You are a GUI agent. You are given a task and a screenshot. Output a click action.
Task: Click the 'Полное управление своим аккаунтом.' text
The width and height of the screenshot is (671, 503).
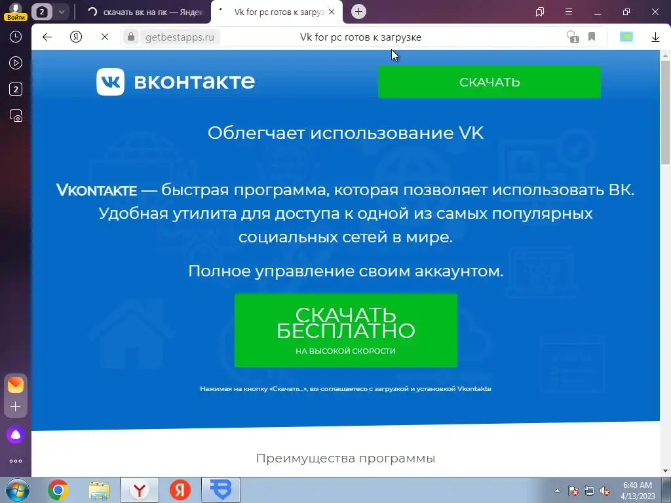coord(346,271)
